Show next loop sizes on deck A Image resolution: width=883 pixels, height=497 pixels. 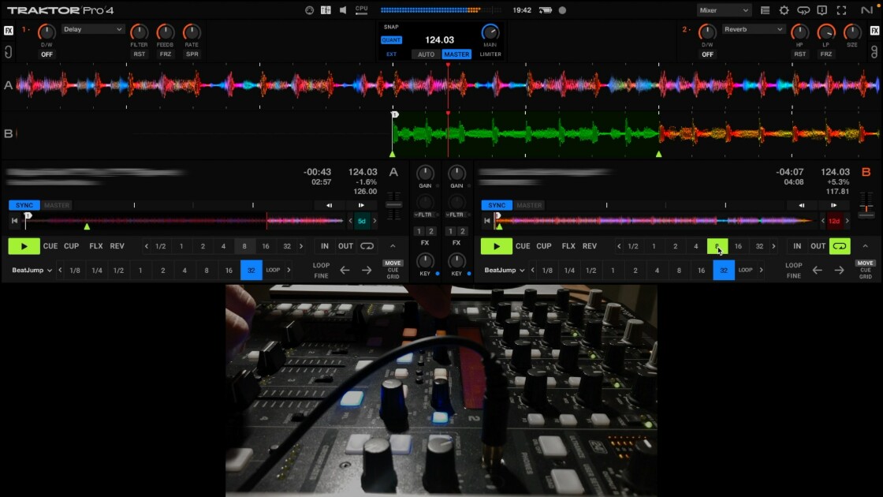click(x=301, y=246)
